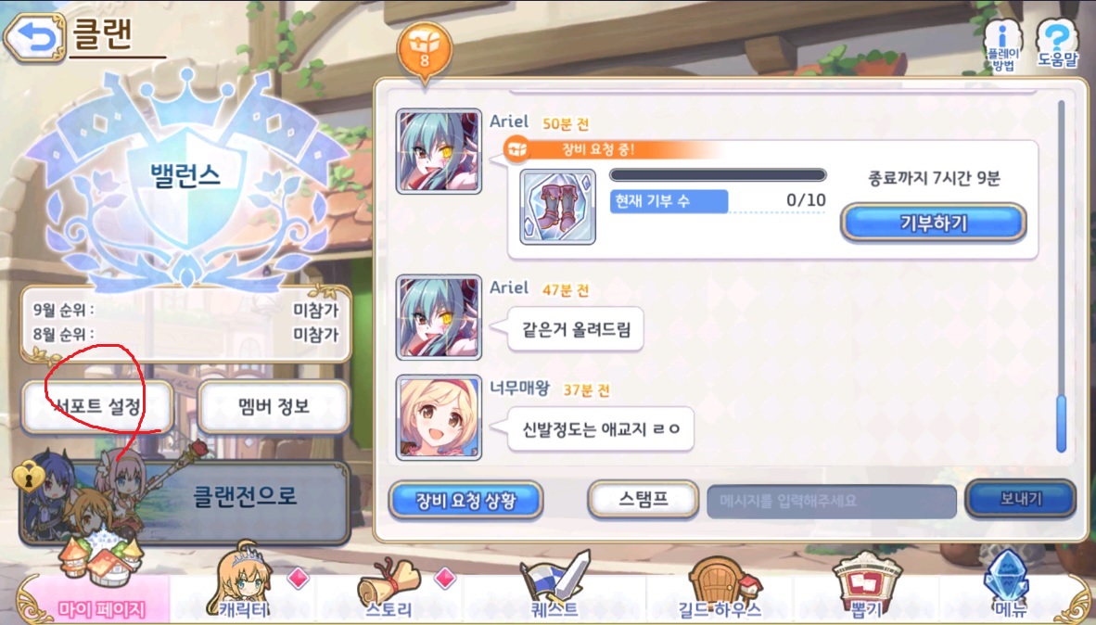Image resolution: width=1096 pixels, height=625 pixels.
Task: Donate equipment with the 기부하기 button
Action: click(933, 223)
